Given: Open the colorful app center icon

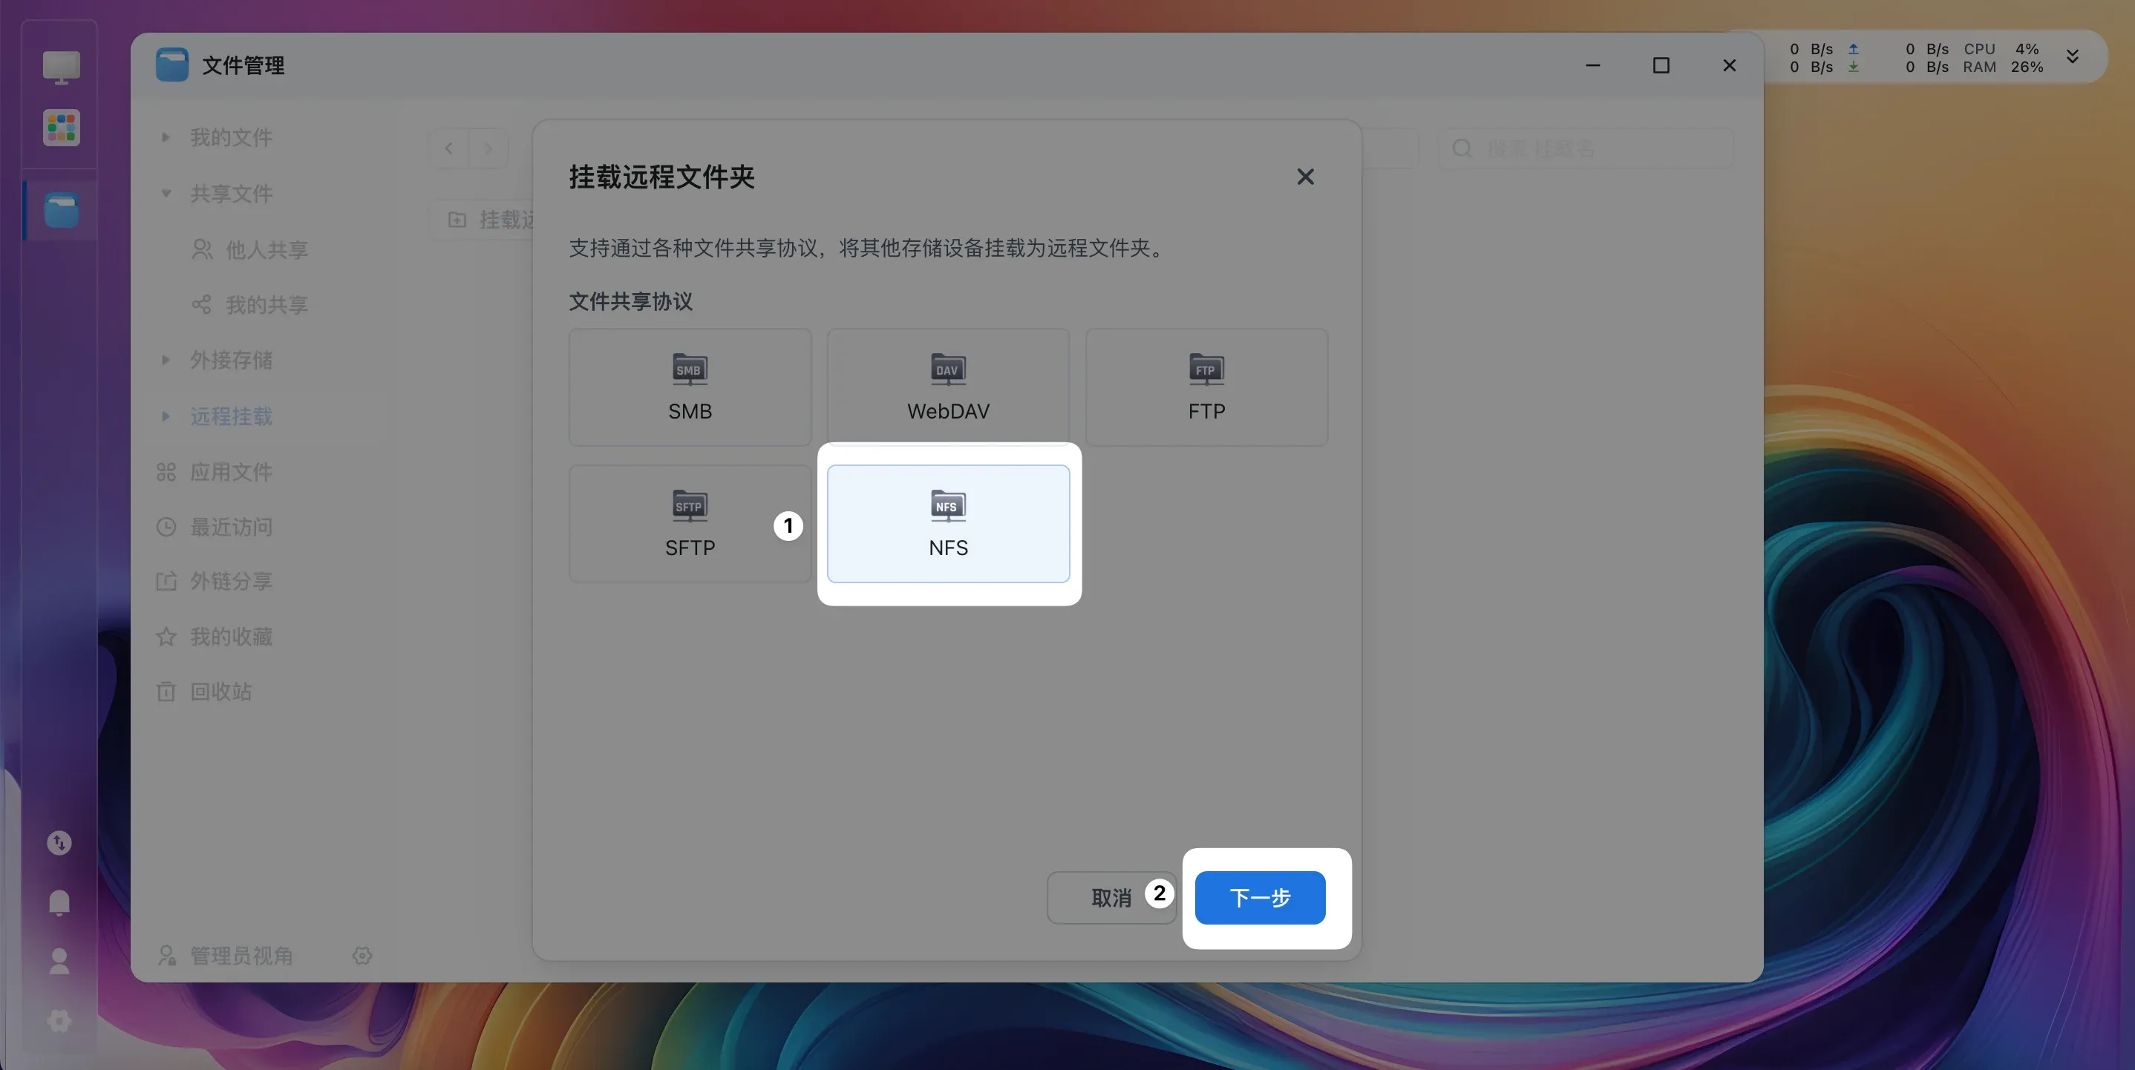Looking at the screenshot, I should (x=62, y=128).
